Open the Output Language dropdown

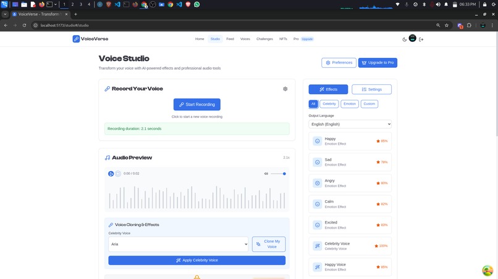click(x=350, y=124)
